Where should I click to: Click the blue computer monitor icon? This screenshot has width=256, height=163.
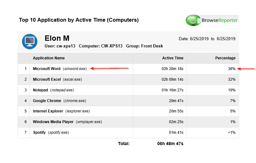tap(30, 41)
